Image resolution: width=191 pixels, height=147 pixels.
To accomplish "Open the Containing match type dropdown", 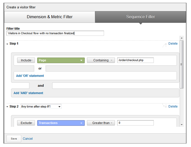I will coord(101,60).
